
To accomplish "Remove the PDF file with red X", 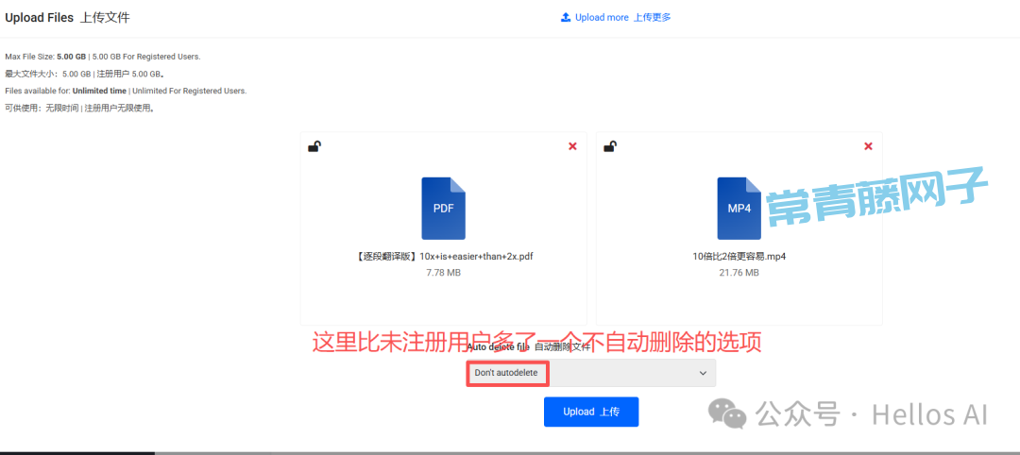I will (x=572, y=146).
